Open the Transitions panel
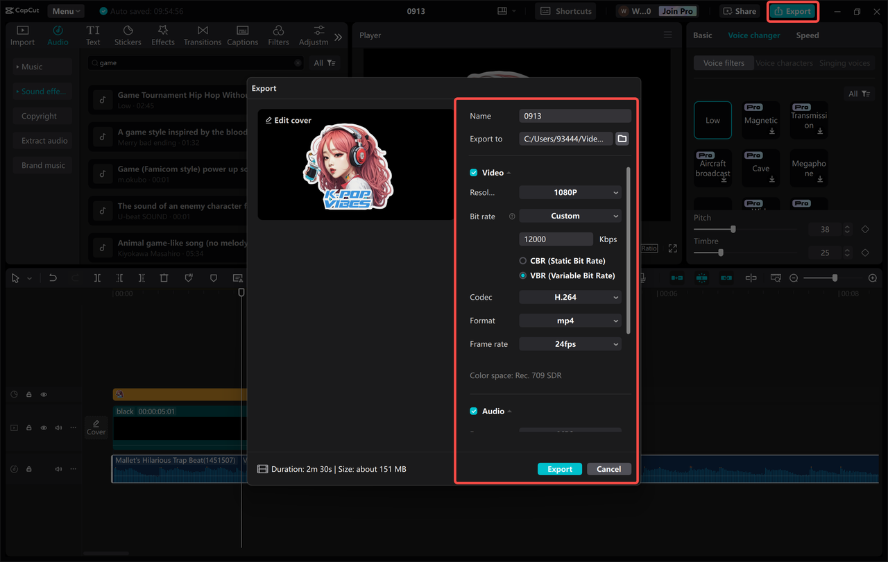The width and height of the screenshot is (888, 562). [202, 35]
